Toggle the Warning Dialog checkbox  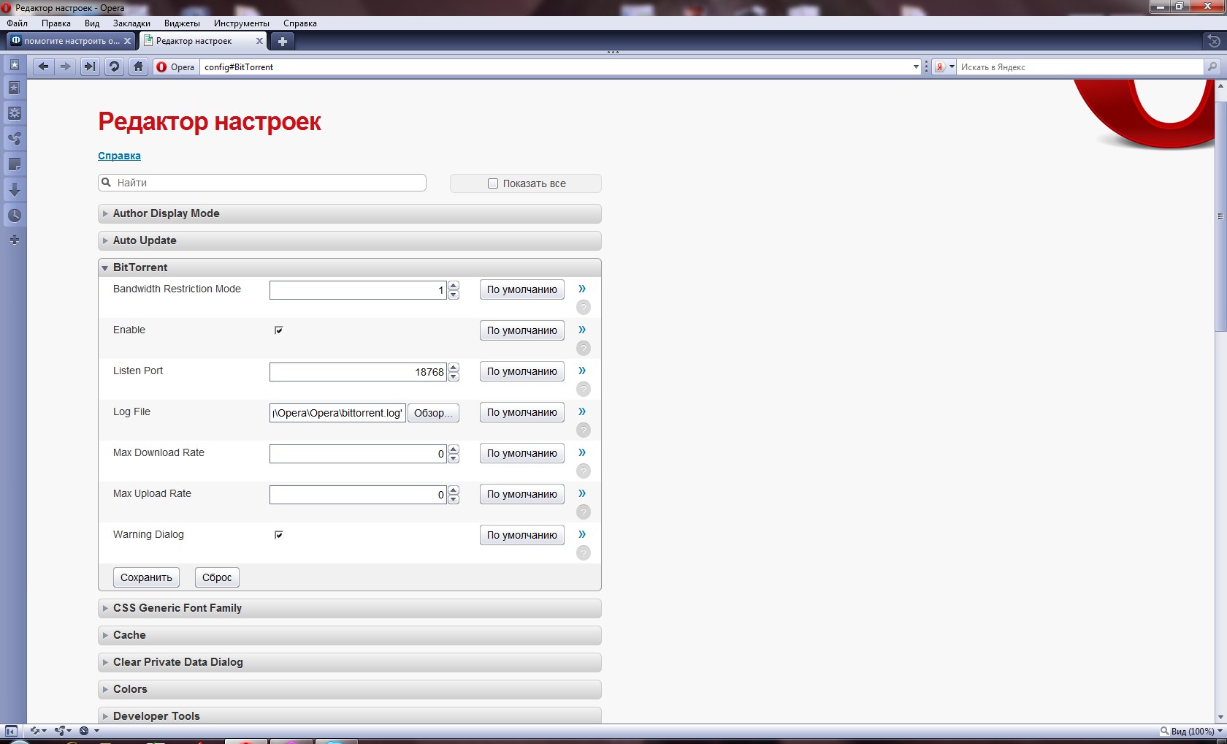click(278, 535)
